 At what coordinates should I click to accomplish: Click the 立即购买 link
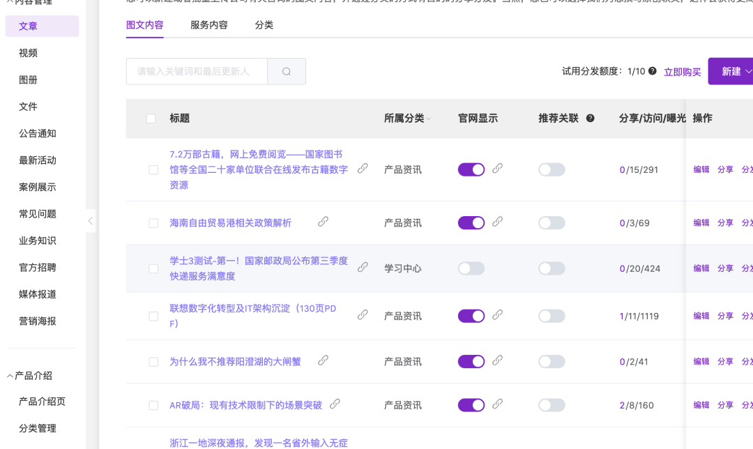682,72
